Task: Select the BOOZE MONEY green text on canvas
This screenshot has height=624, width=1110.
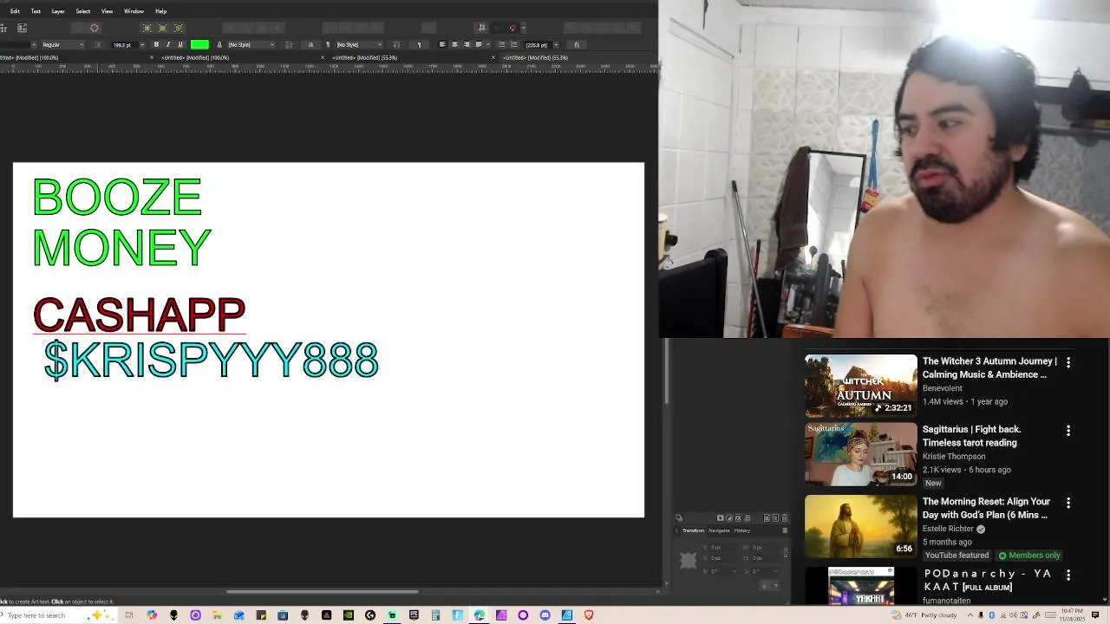Action: point(121,223)
